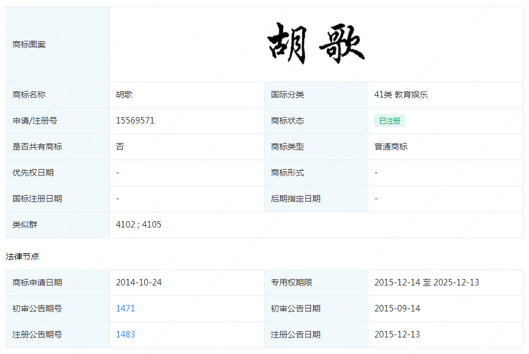529x354 pixels.
Task: Click the 胡歌 calligraphy trademark image
Action: (x=316, y=44)
